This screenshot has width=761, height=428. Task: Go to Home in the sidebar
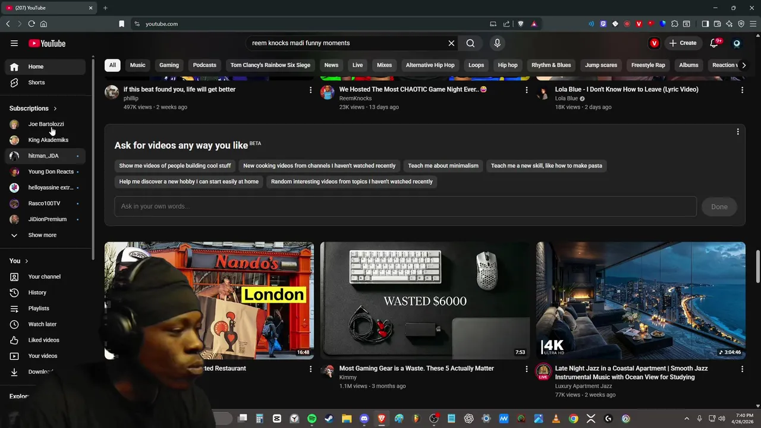point(45,67)
